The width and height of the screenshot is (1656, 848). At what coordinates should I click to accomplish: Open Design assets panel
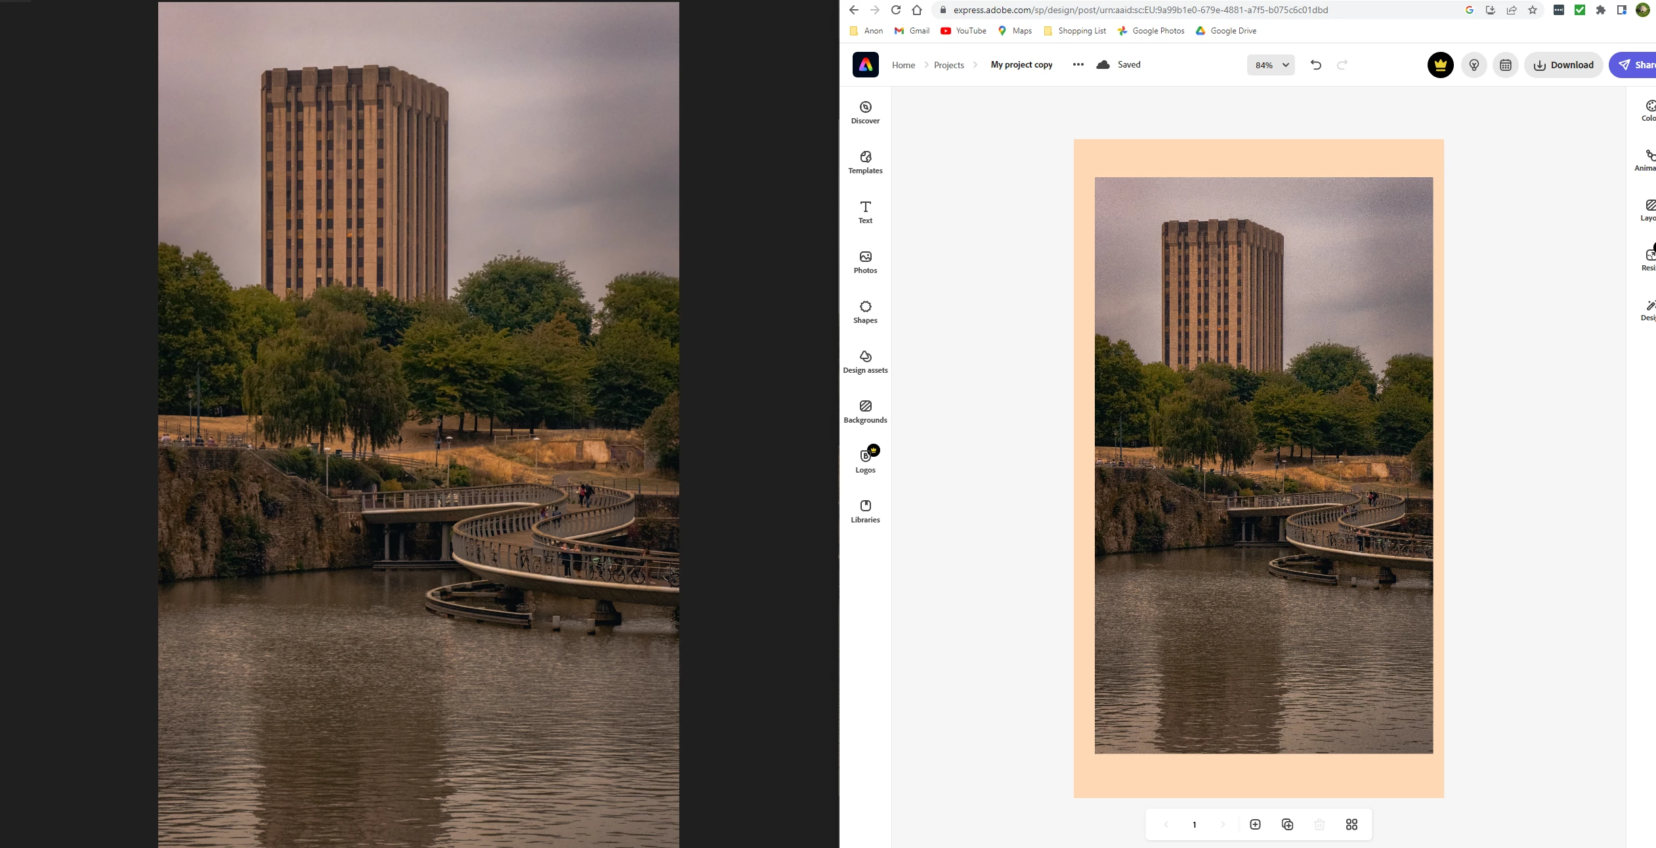(865, 362)
